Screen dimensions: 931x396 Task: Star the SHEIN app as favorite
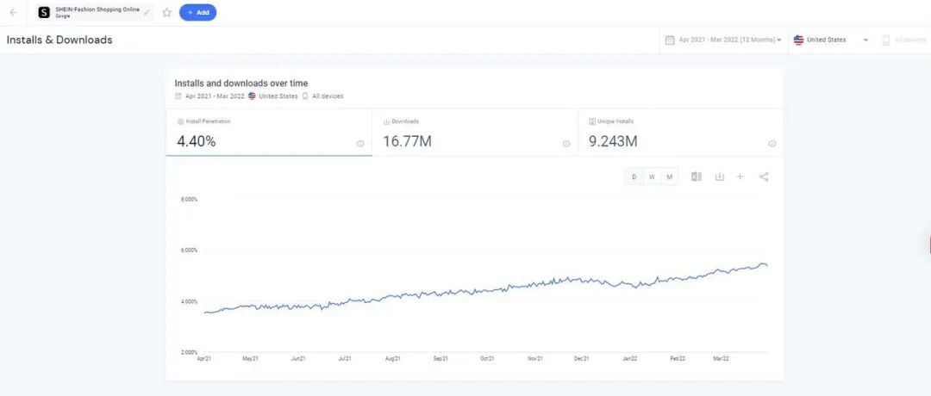click(167, 13)
